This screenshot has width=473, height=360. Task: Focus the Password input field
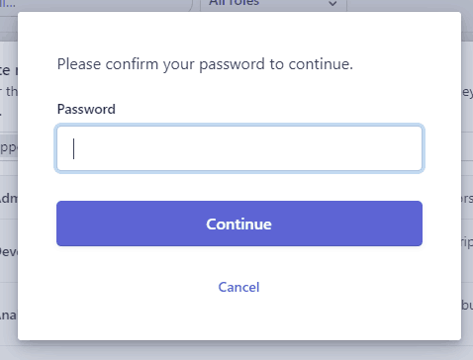pos(239,148)
